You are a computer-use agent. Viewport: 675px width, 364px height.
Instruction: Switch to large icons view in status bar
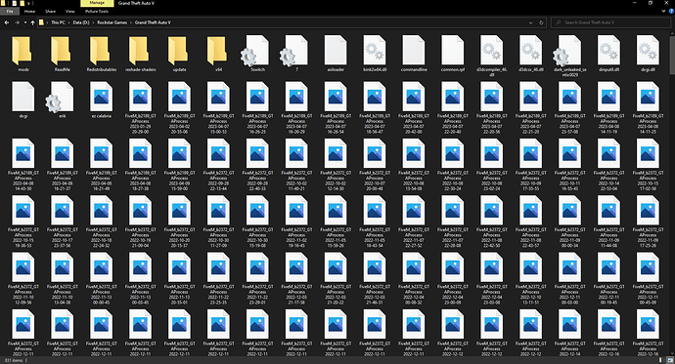(x=670, y=360)
